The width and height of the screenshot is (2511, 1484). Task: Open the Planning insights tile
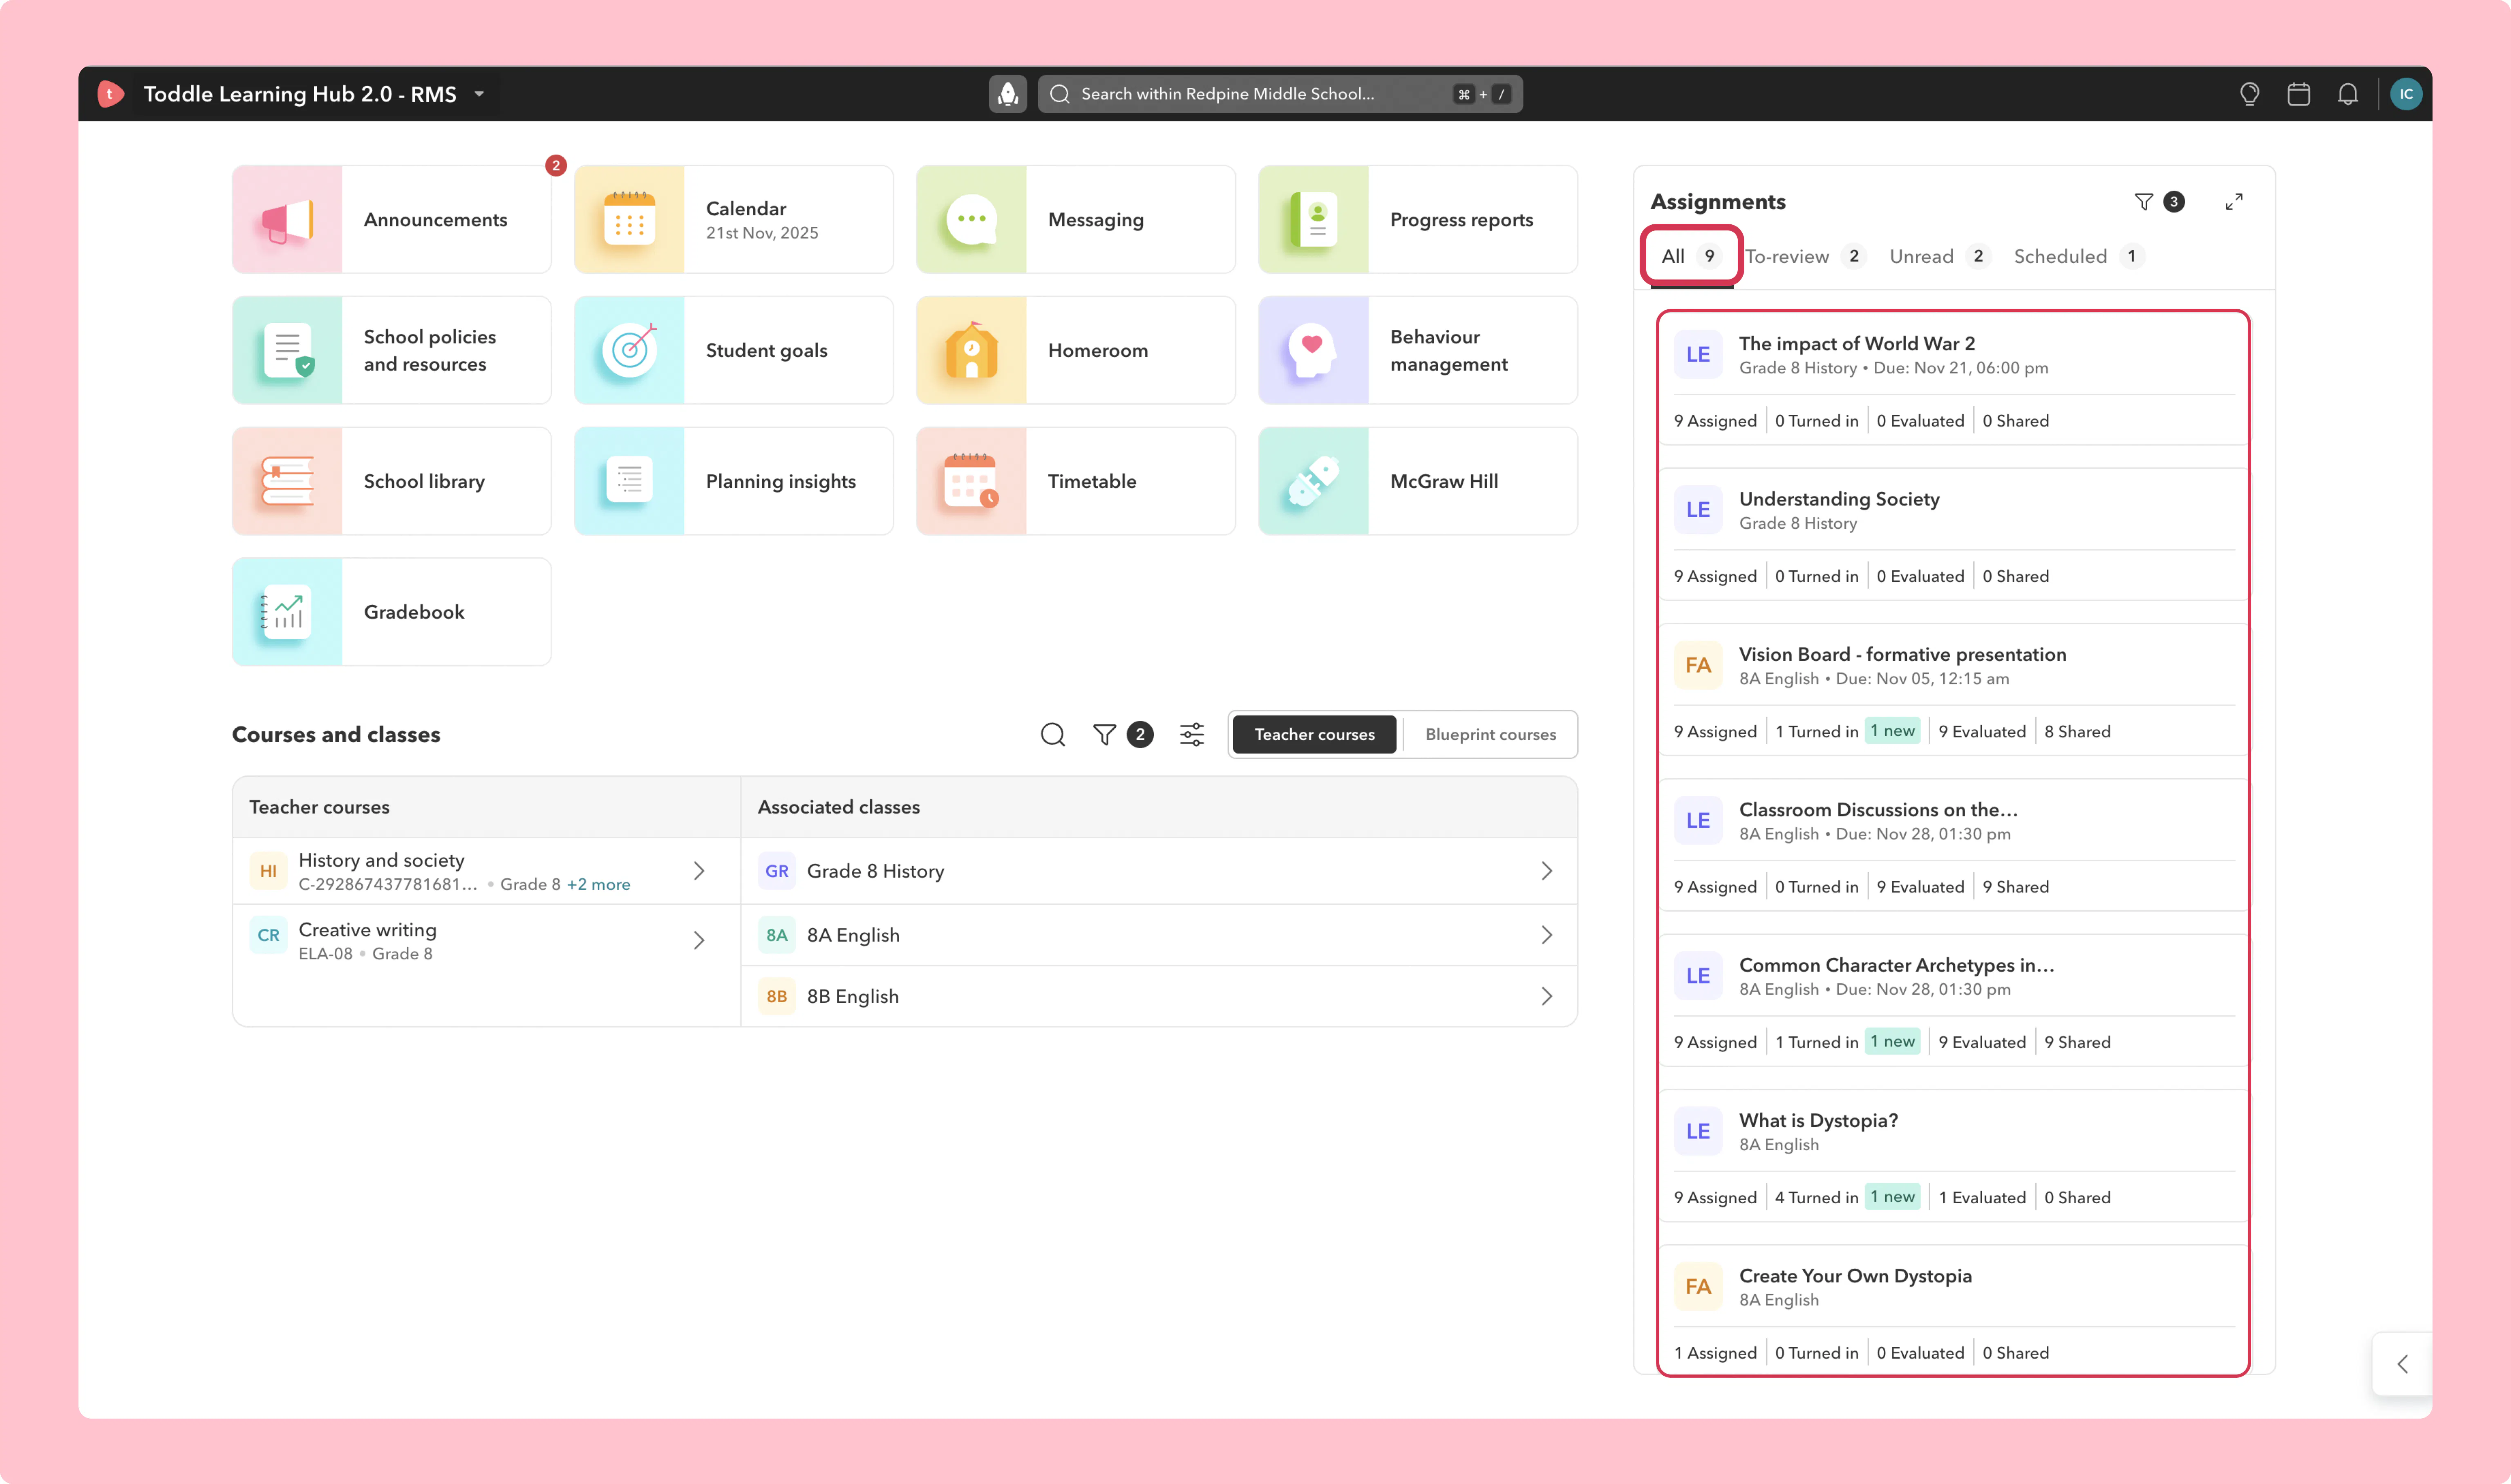click(733, 481)
